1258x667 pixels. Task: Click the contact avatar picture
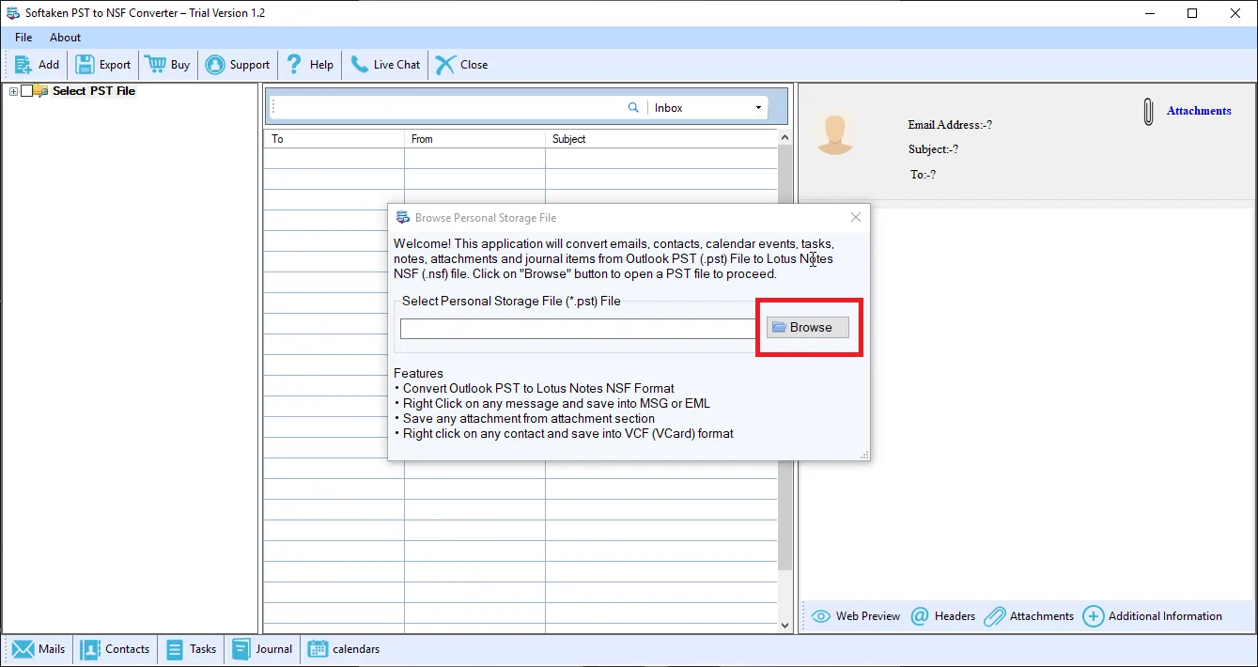point(834,132)
